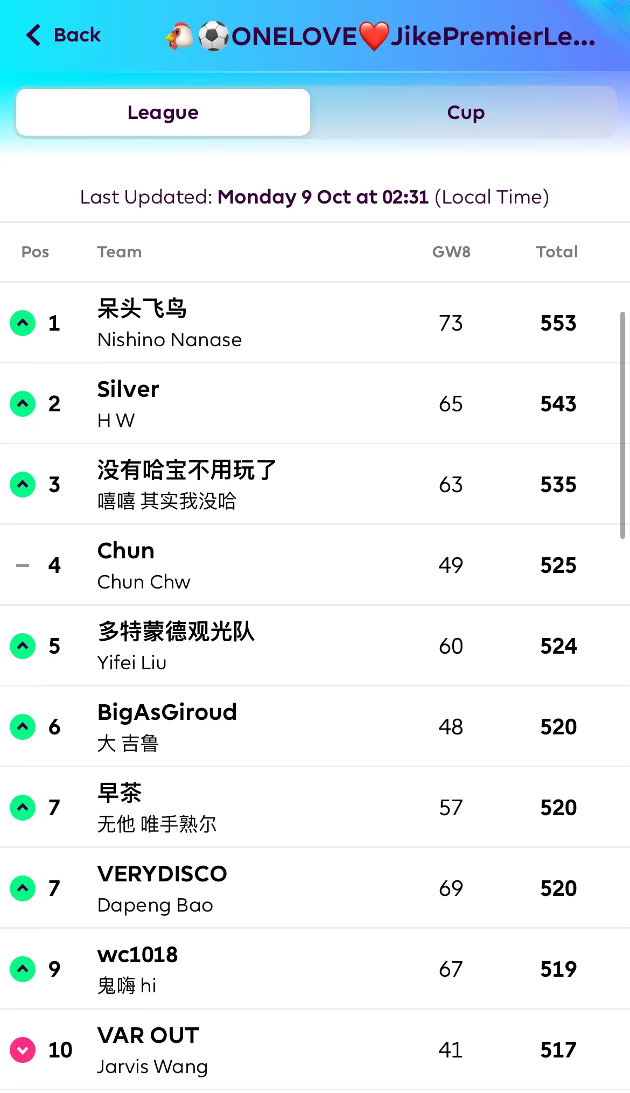Click green rise indicator for VERYDISCO
Screen dimensions: 630x1093
[x=23, y=888]
